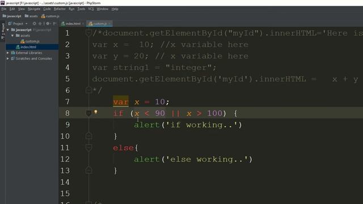Click fold end marker at line 13

(88, 171)
